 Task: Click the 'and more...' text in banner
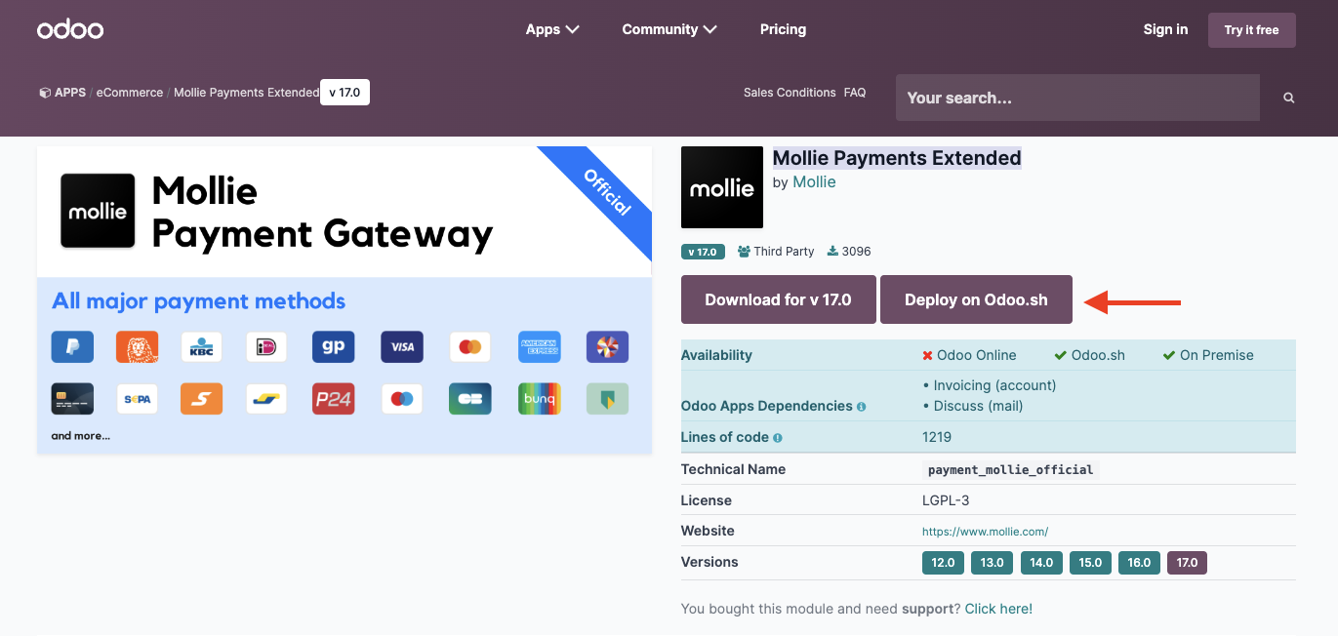(x=81, y=436)
